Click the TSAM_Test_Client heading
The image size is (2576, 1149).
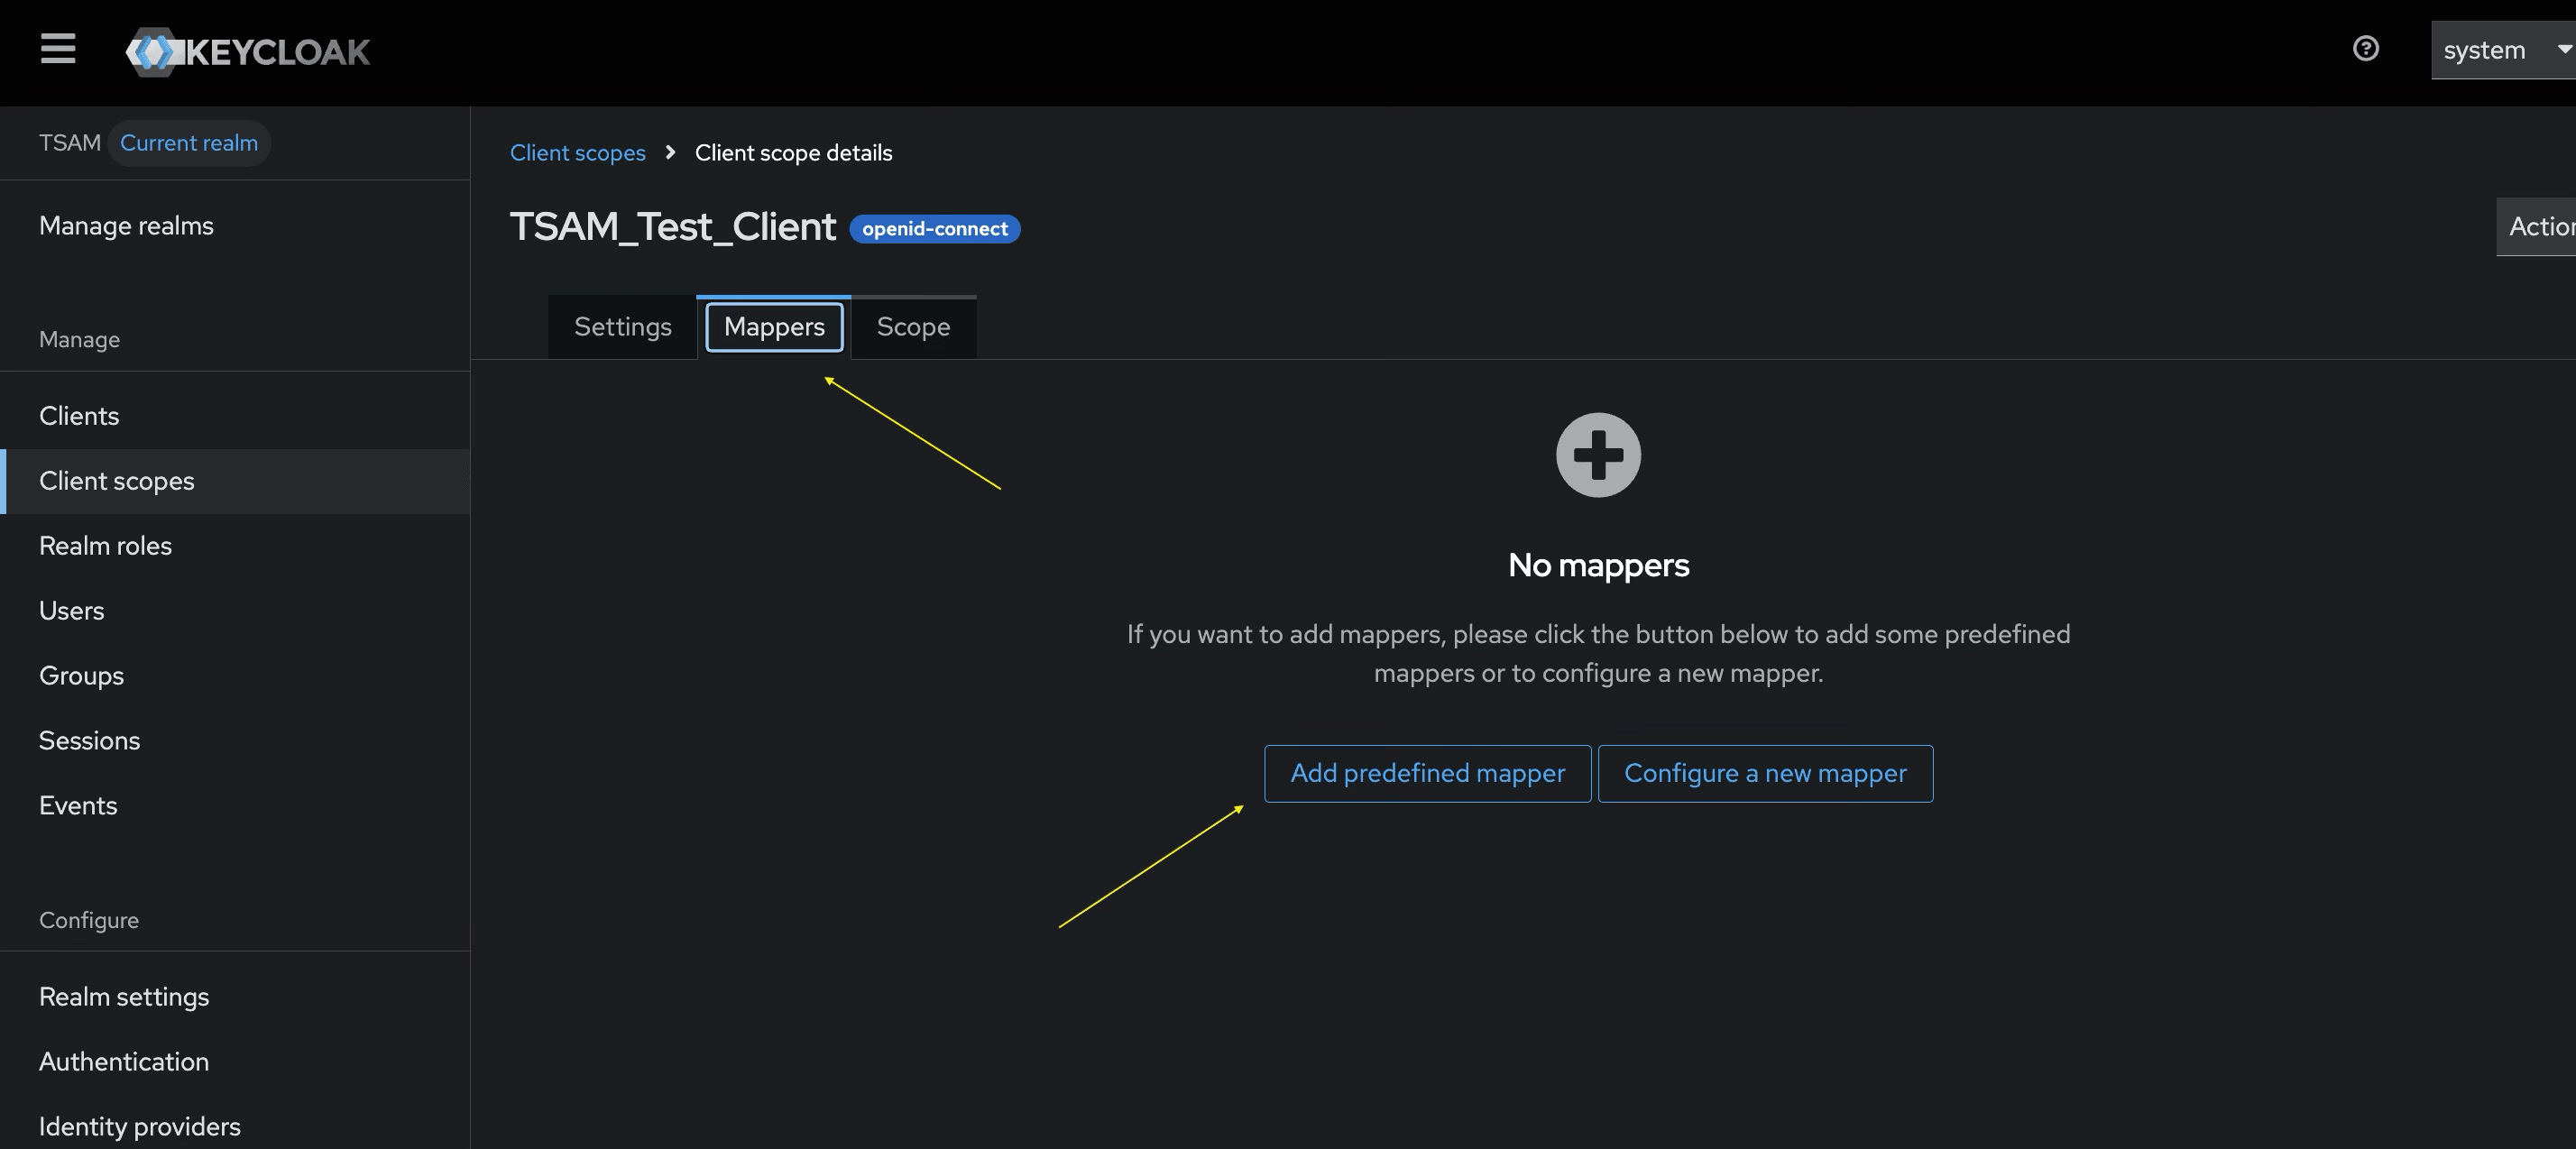[673, 227]
